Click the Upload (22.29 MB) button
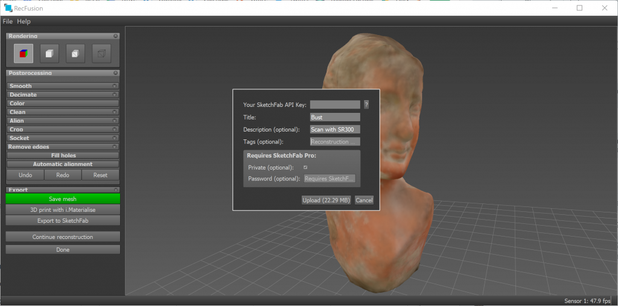 click(327, 200)
